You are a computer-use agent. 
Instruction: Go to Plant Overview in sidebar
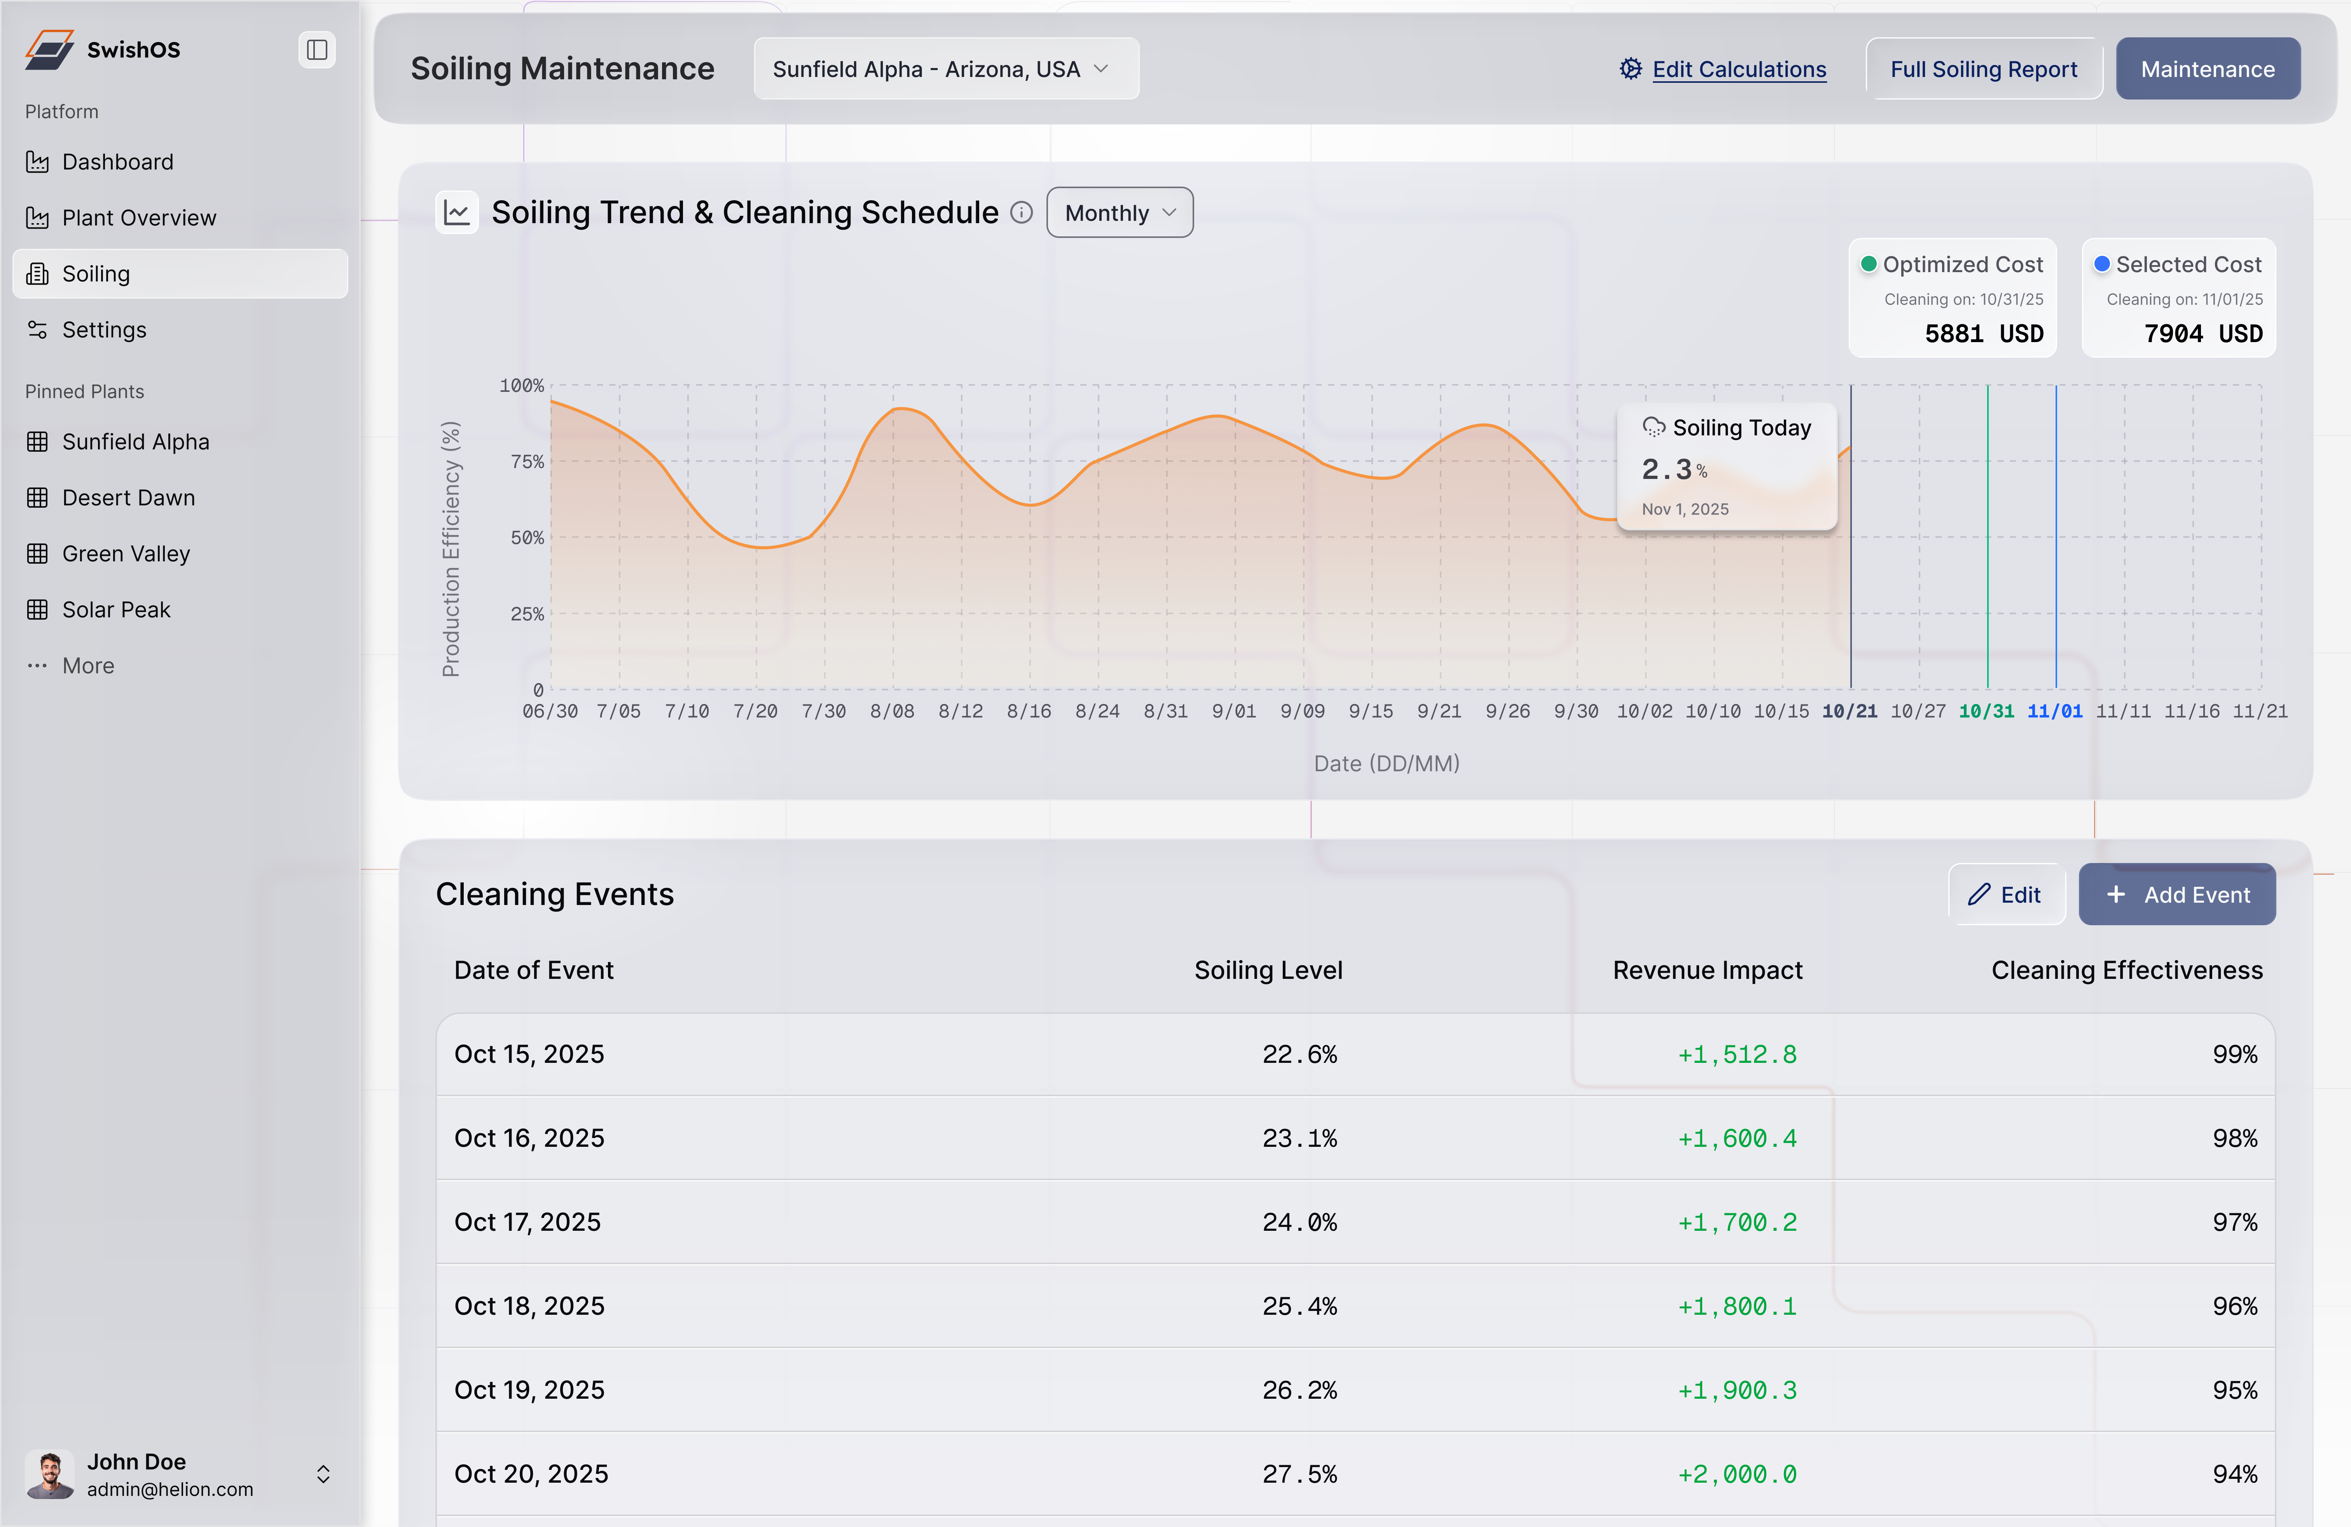pos(138,217)
